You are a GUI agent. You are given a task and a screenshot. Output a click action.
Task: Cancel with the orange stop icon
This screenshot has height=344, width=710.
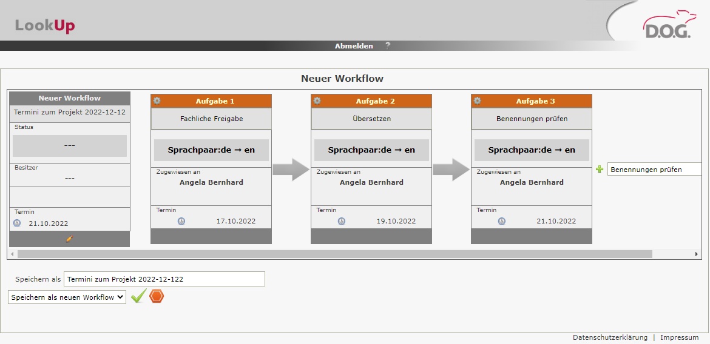click(x=157, y=297)
